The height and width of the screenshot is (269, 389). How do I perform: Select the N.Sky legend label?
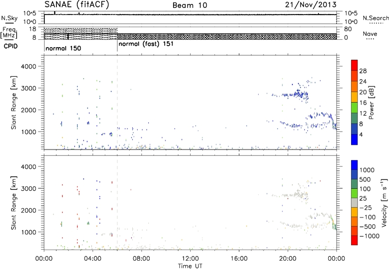(9, 18)
